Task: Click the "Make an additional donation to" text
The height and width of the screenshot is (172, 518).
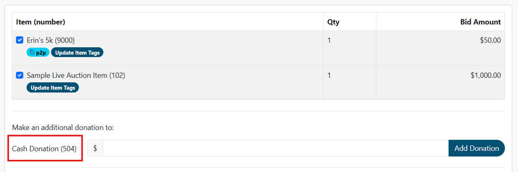Action: (63, 128)
